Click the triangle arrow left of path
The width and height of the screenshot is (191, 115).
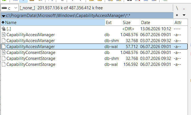point(3,16)
